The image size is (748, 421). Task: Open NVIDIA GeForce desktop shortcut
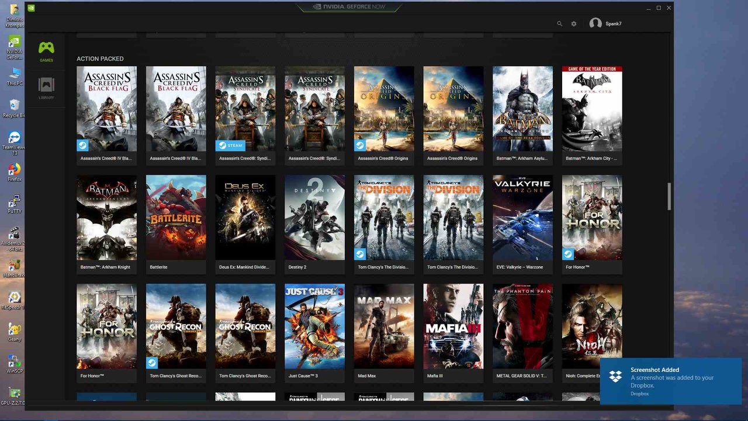pyautogui.click(x=15, y=42)
